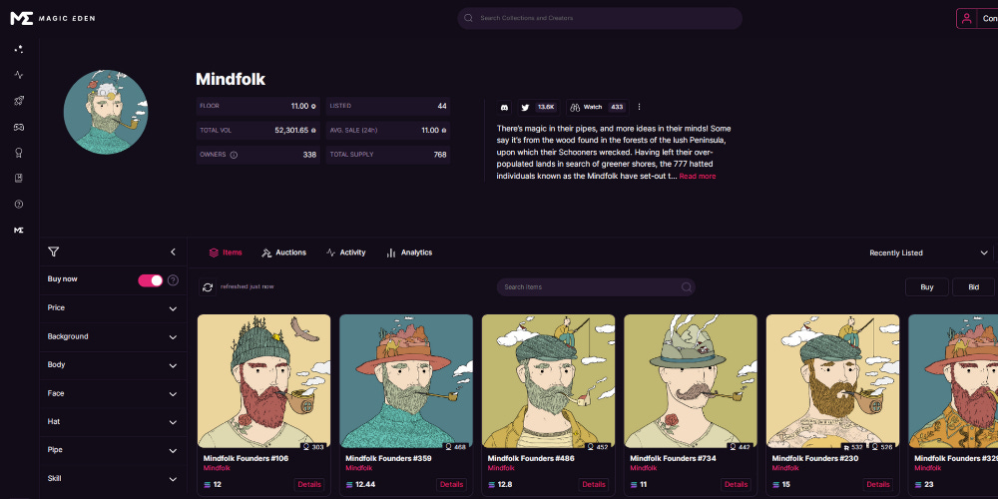Open the Mindfolk Founders #106 thumbnail
Viewport: 998px width, 499px height.
coord(264,381)
